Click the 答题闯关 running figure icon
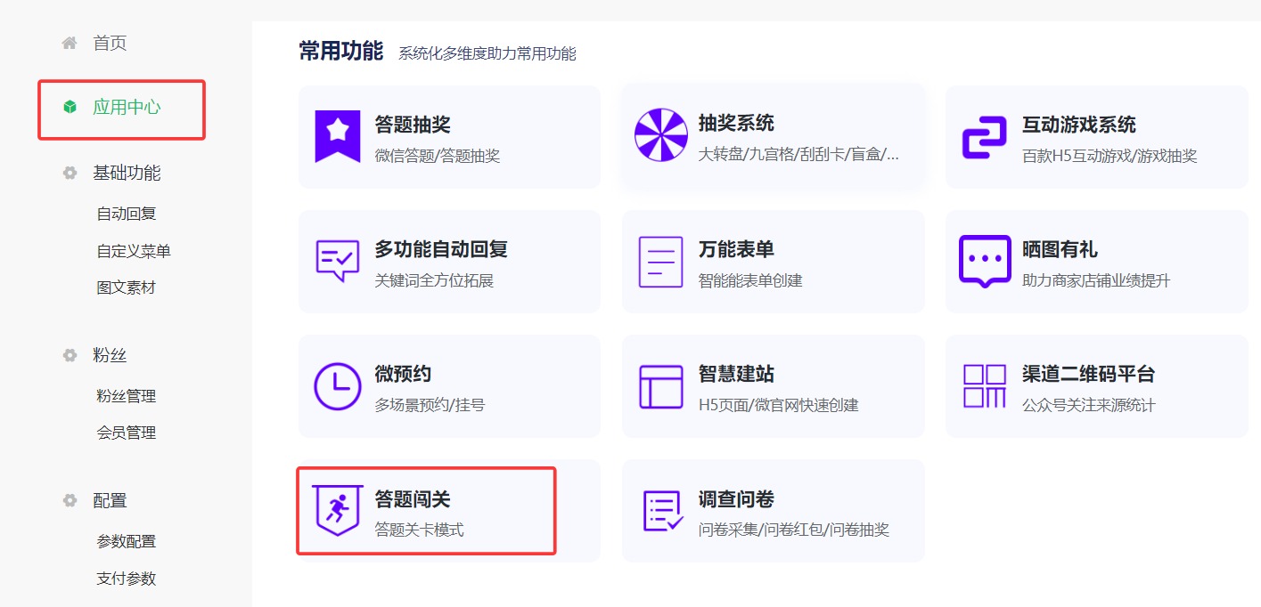Viewport: 1261px width, 607px height. (337, 510)
